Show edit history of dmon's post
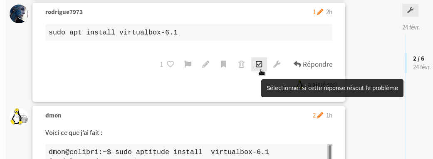Screen dimensions: 433x159 point(318,115)
